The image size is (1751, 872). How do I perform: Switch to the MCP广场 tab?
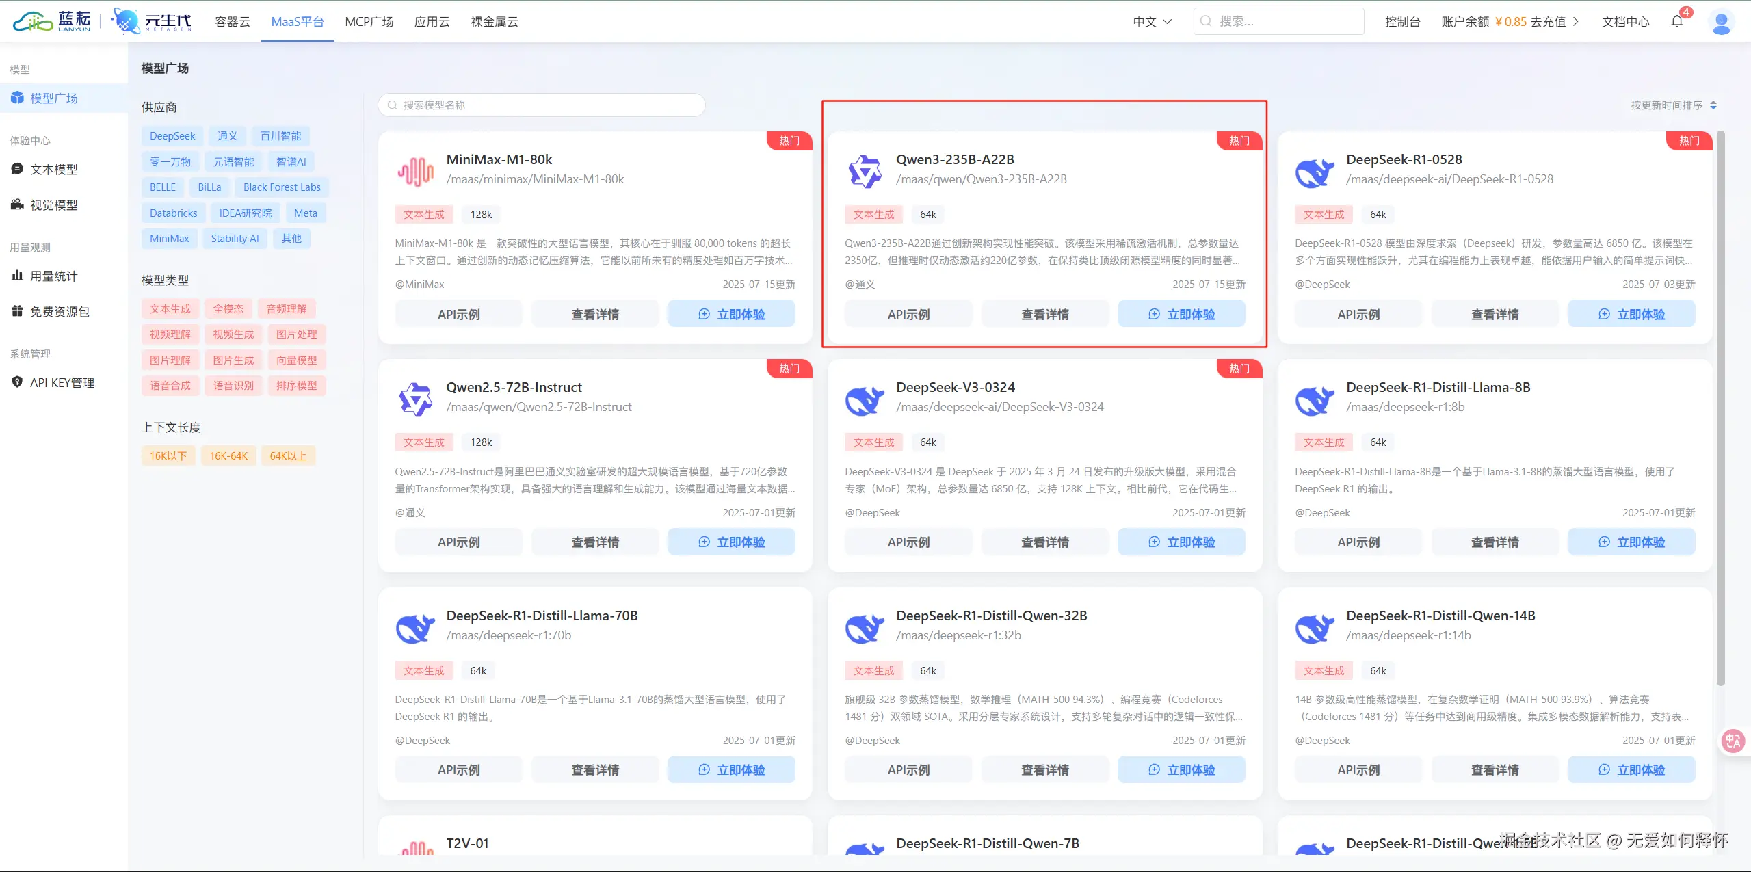369,22
